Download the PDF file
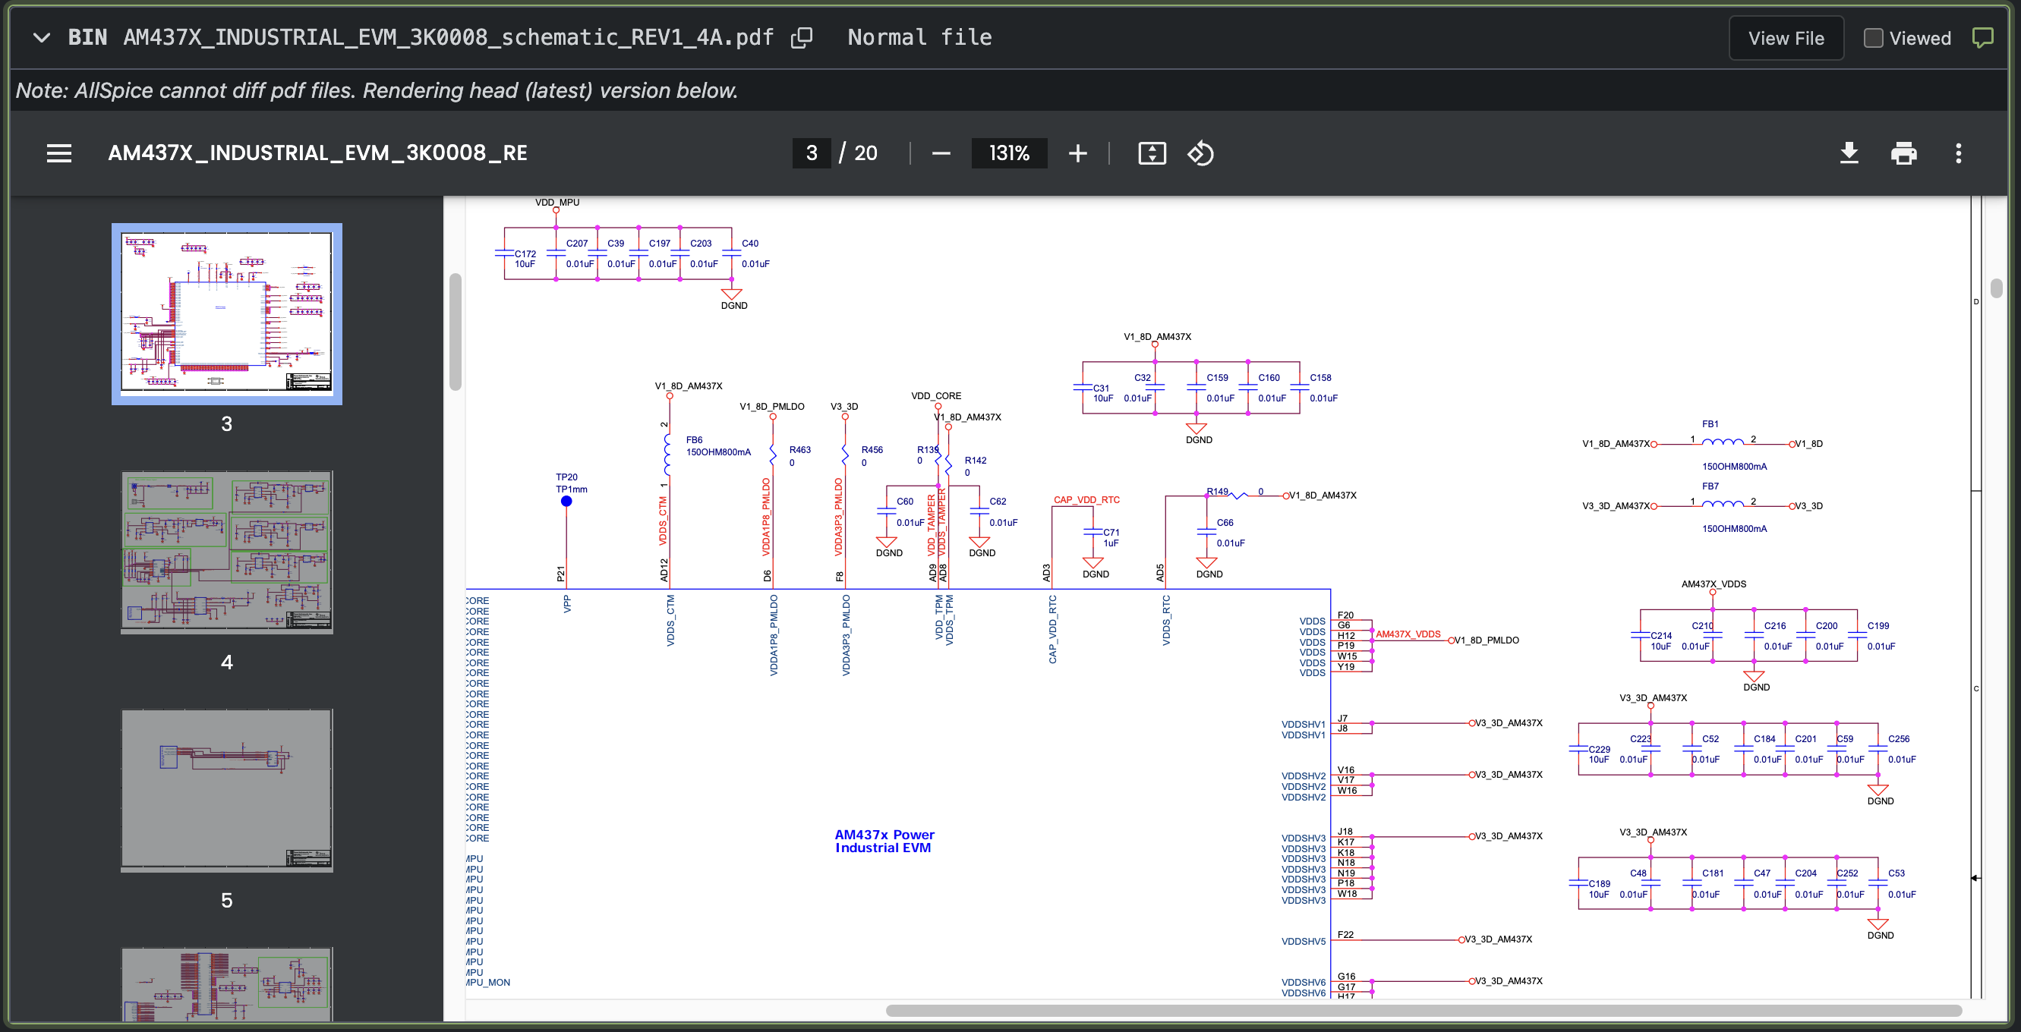This screenshot has width=2021, height=1032. pyautogui.click(x=1849, y=153)
